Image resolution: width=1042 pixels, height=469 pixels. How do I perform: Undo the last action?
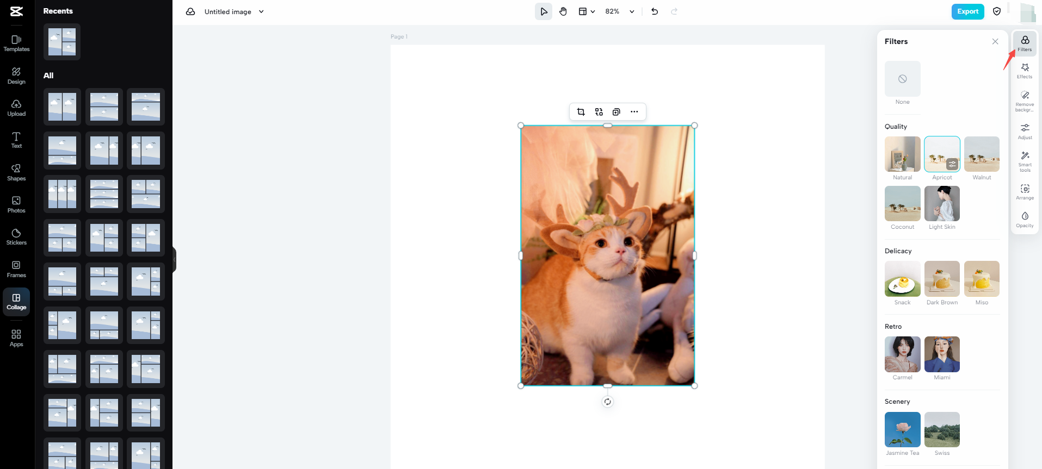coord(655,11)
